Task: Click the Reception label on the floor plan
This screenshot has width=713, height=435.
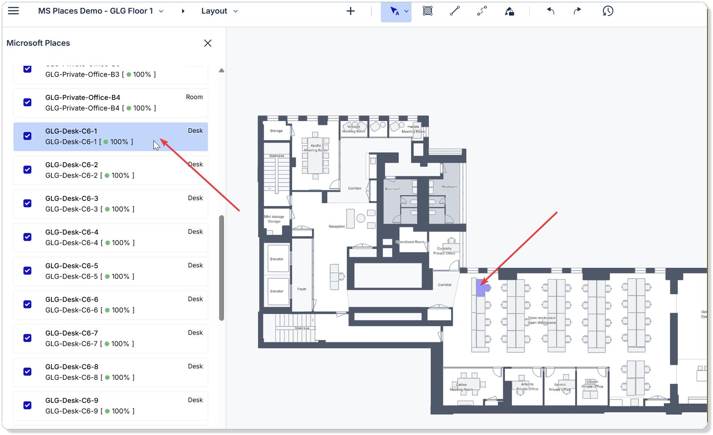Action: tap(337, 226)
